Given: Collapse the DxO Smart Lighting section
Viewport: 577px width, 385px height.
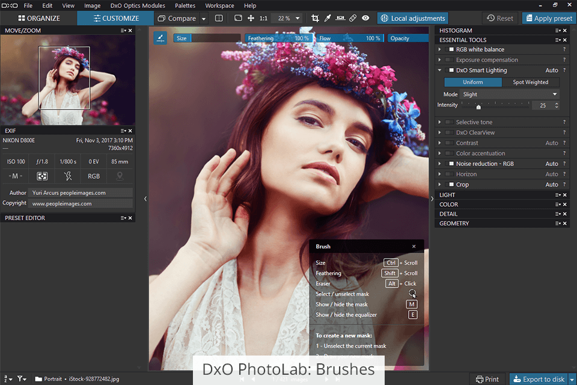Looking at the screenshot, I should (439, 70).
